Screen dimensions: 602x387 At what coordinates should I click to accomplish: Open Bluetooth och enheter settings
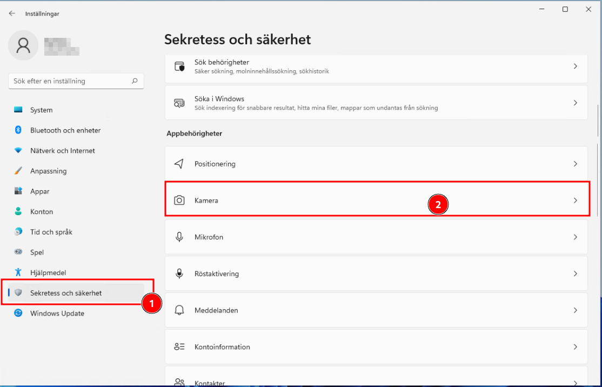[x=76, y=130]
